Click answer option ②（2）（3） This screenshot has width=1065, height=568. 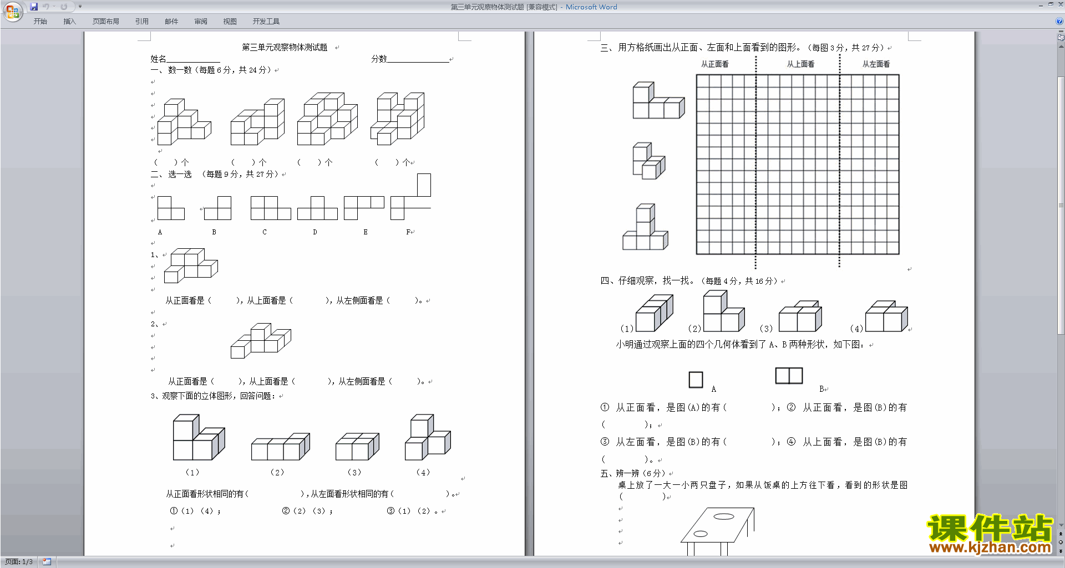pyautogui.click(x=307, y=511)
